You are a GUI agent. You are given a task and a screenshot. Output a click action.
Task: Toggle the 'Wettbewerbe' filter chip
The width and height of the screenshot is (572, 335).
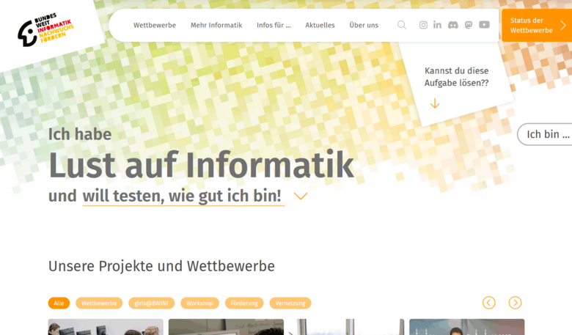tap(99, 303)
